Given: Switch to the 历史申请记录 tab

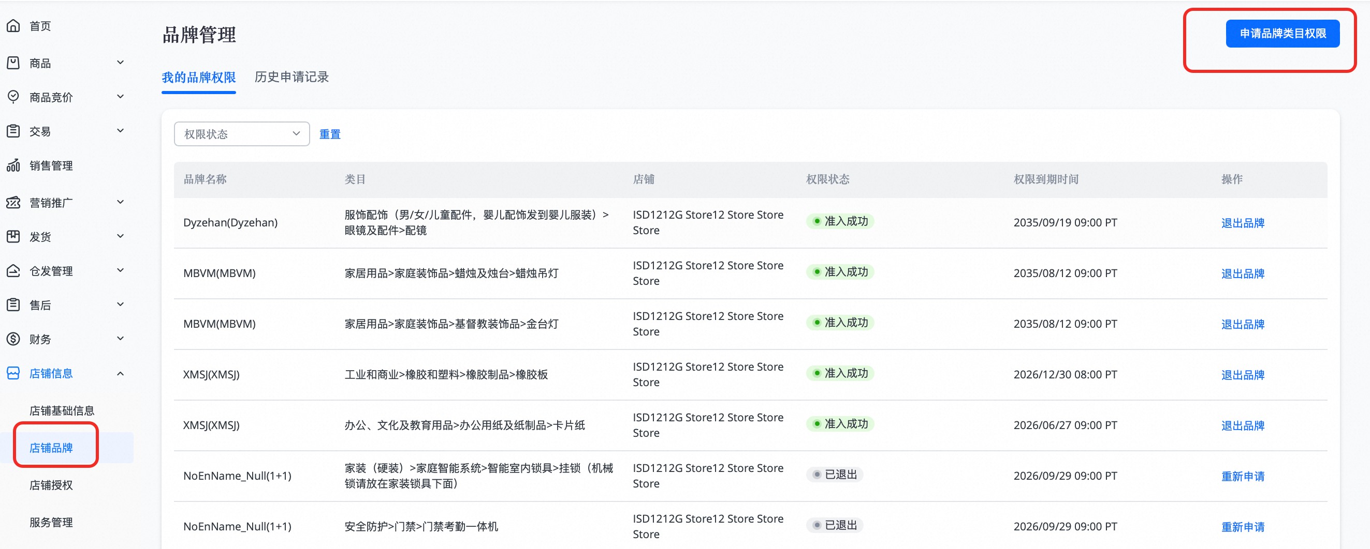Looking at the screenshot, I should (292, 78).
